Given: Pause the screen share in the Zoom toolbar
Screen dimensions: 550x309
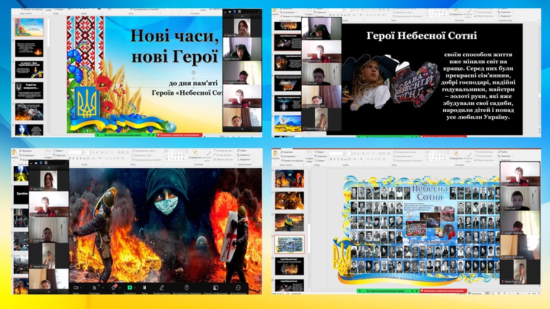Looking at the screenshot, I should tap(144, 288).
